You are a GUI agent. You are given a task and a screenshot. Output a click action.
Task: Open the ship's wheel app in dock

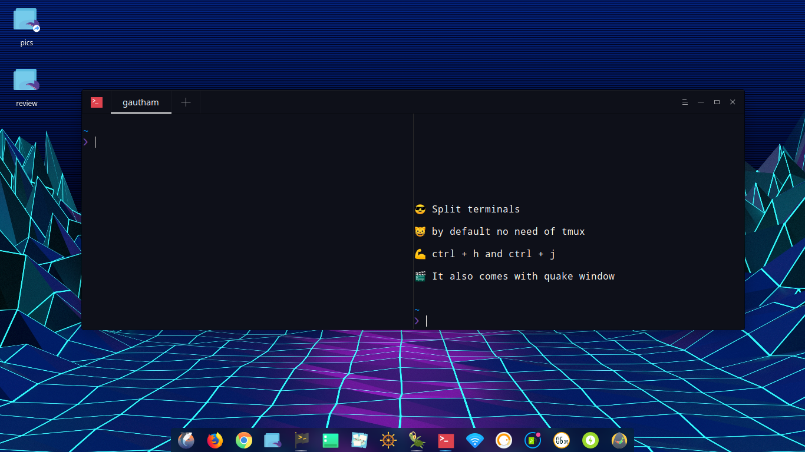(x=388, y=440)
